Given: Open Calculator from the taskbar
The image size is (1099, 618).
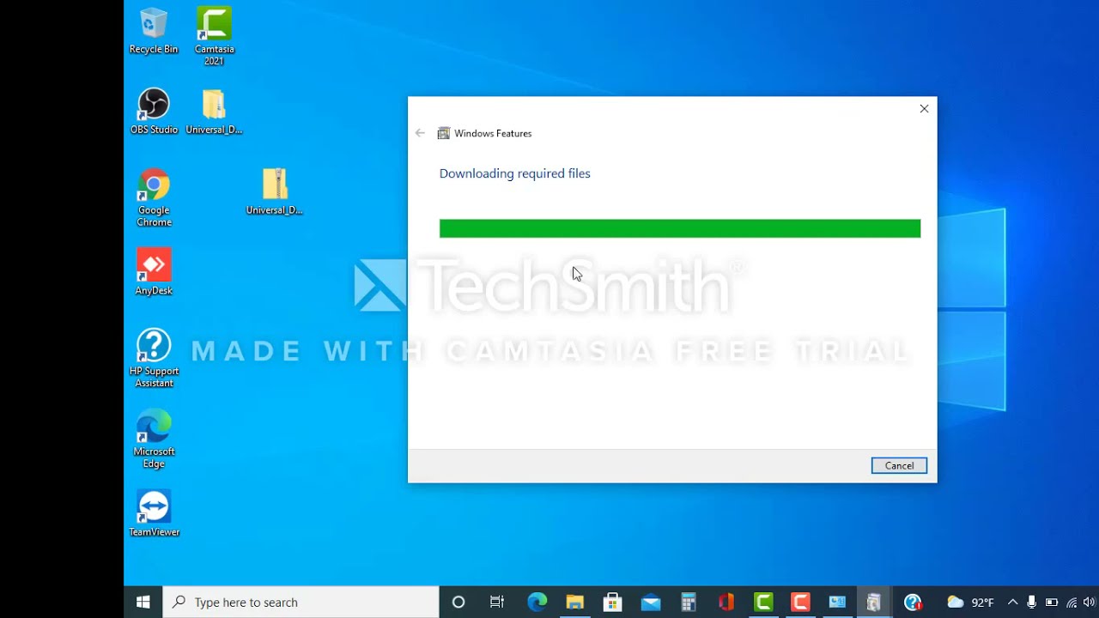Looking at the screenshot, I should tap(688, 602).
